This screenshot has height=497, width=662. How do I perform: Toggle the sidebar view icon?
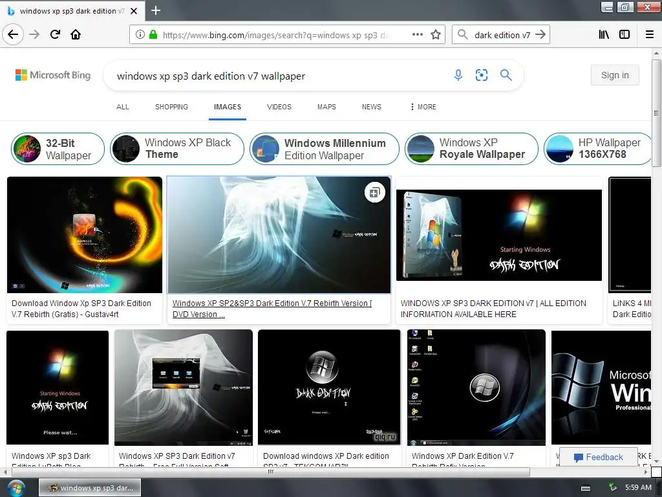click(x=625, y=35)
